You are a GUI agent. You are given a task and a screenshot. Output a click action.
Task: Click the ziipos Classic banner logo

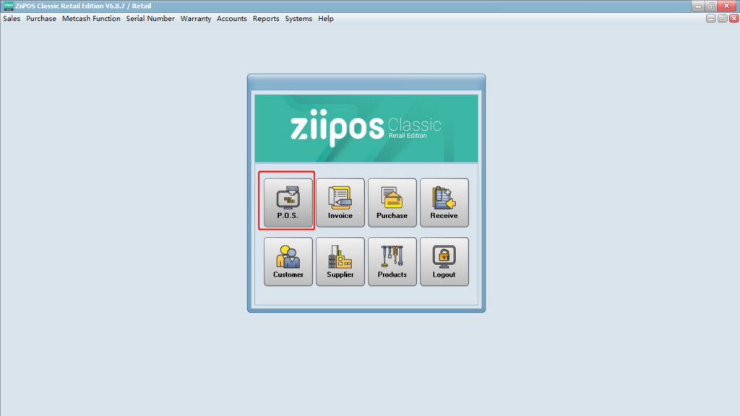[x=366, y=129]
